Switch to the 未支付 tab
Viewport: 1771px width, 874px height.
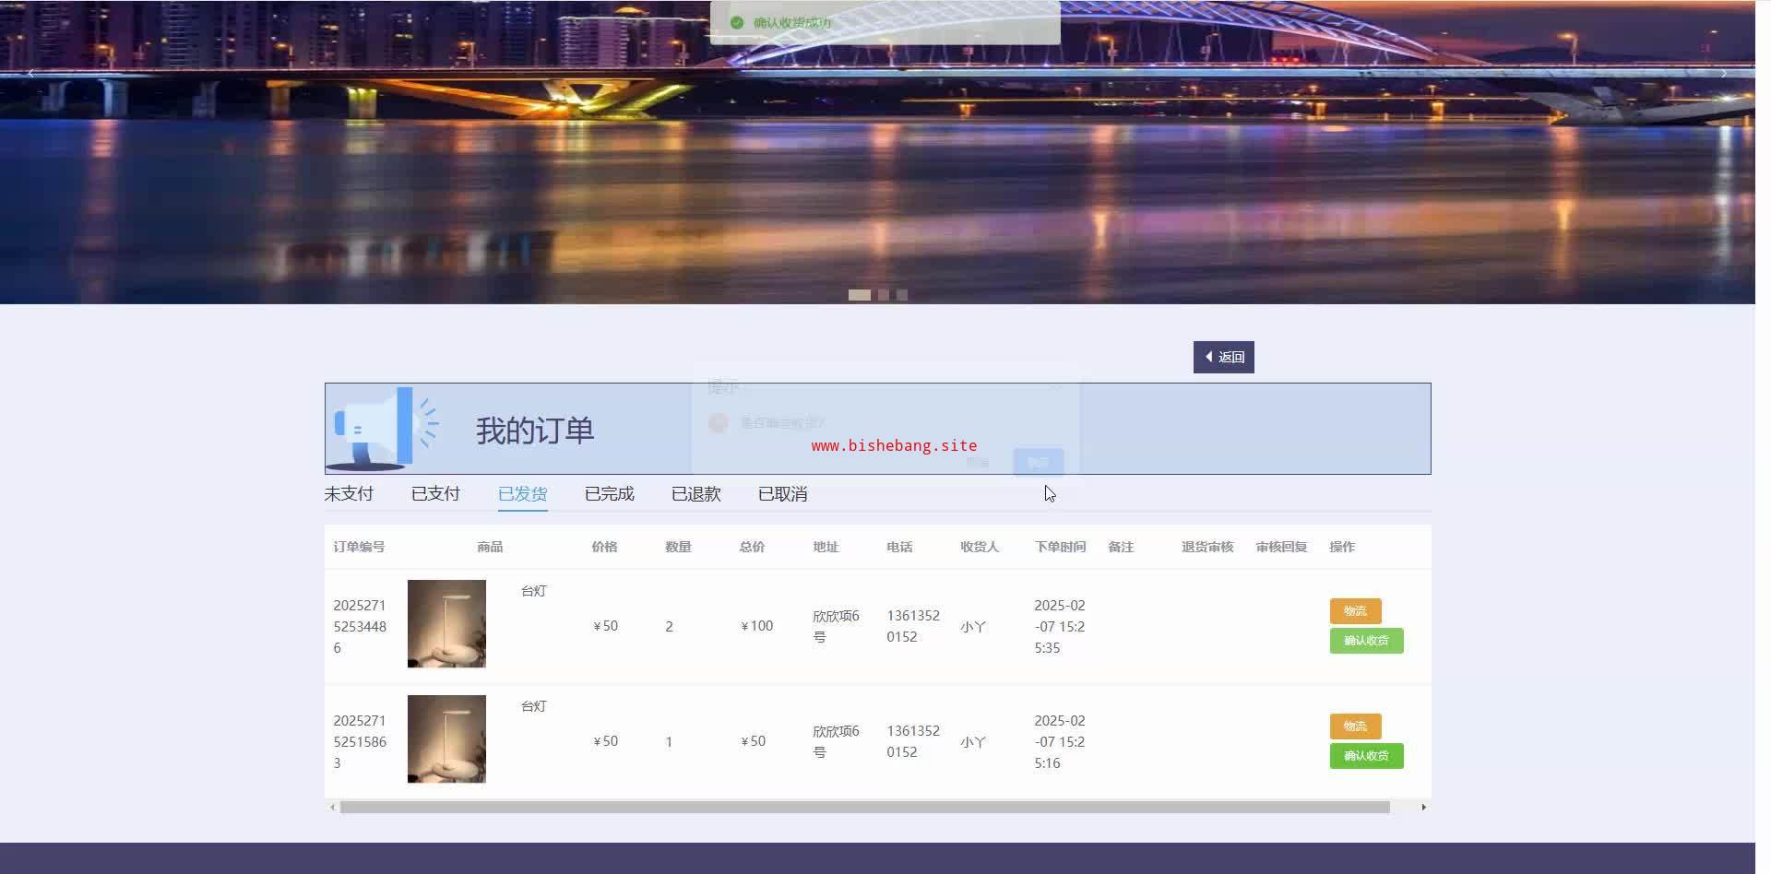pyautogui.click(x=349, y=494)
